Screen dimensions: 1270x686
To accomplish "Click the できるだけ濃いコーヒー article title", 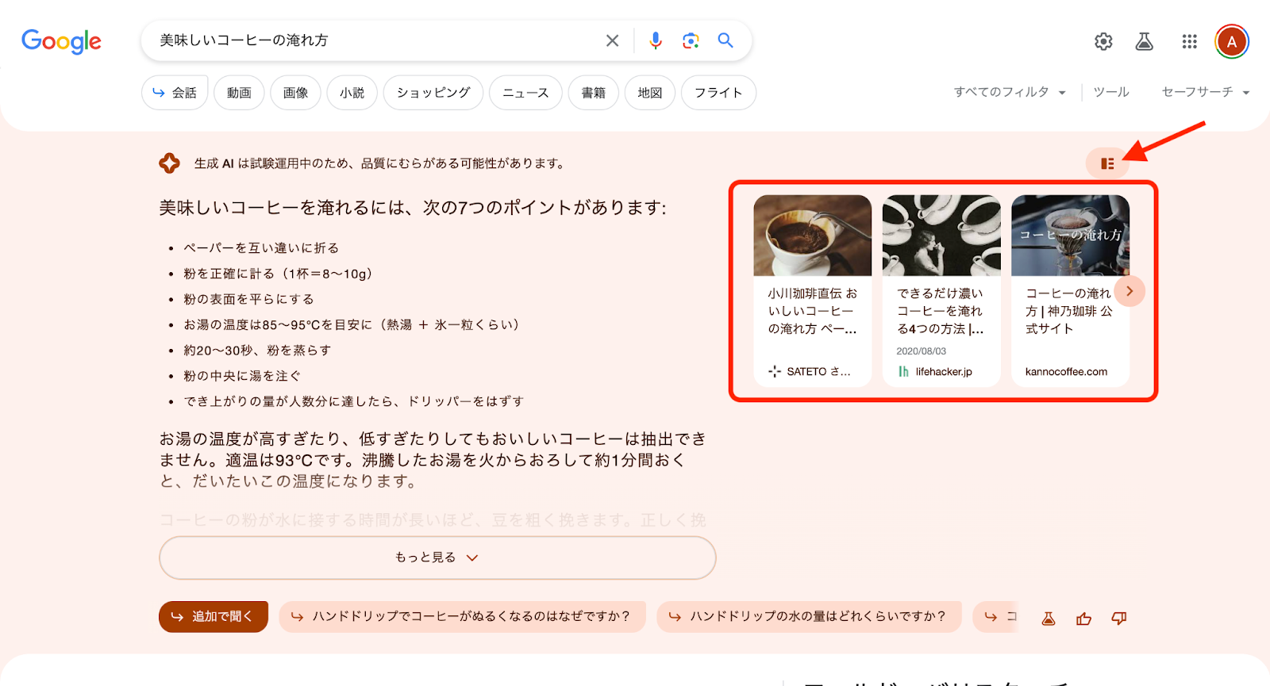I will [941, 311].
